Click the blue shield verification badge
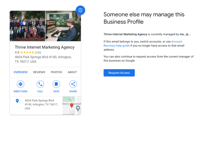Image resolution: width=208 pixels, height=141 pixels. (80, 10)
